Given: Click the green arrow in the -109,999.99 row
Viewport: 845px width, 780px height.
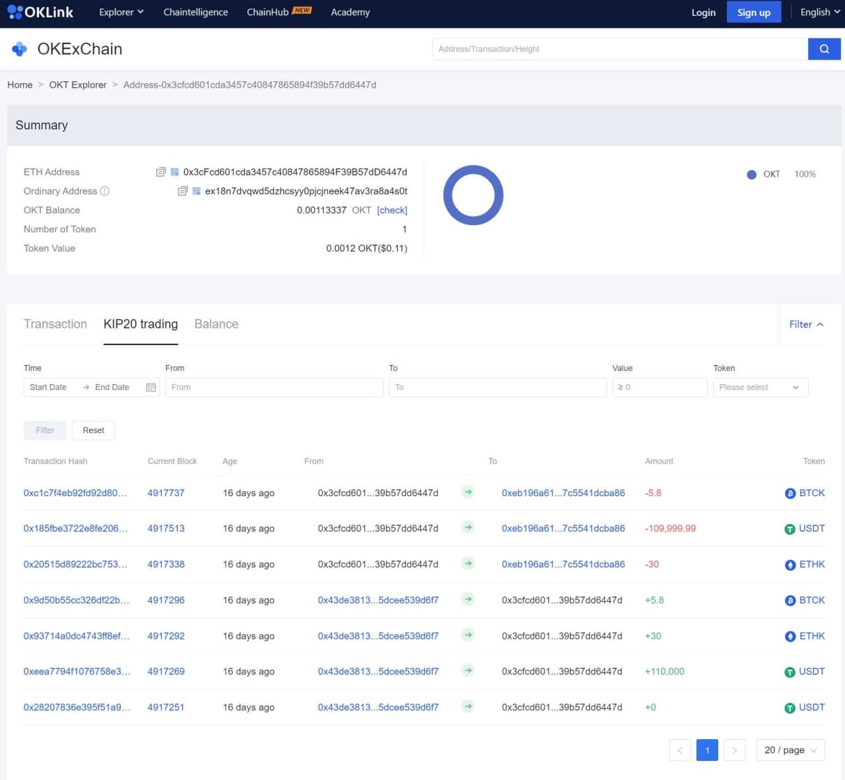Looking at the screenshot, I should [x=468, y=527].
